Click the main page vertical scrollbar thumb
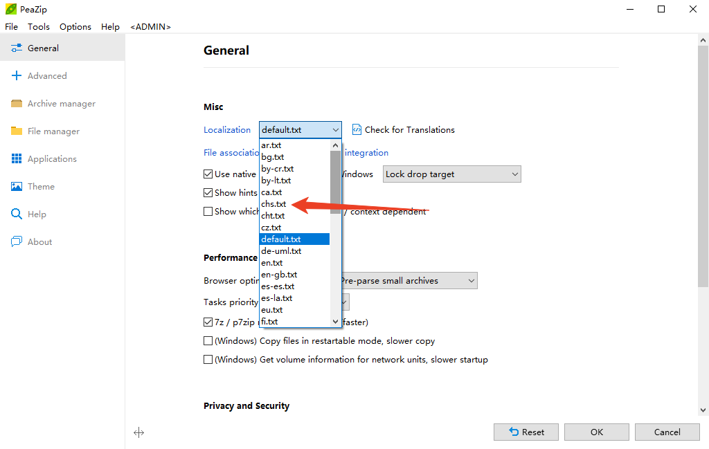709x449 pixels. click(703, 166)
